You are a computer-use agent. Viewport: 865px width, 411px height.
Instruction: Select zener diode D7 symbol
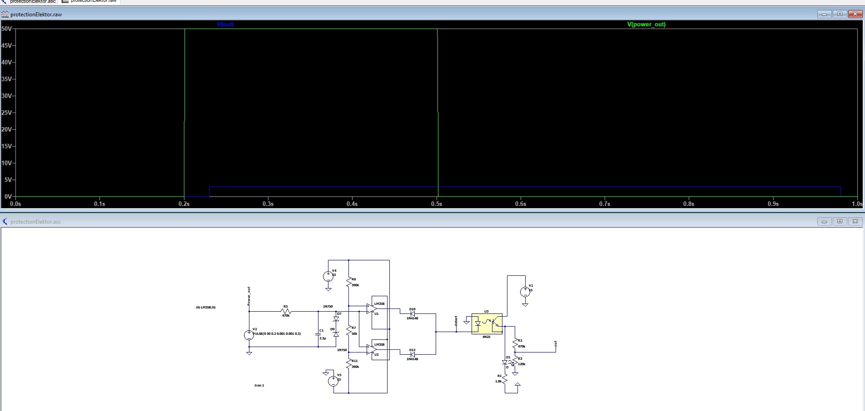(336, 319)
